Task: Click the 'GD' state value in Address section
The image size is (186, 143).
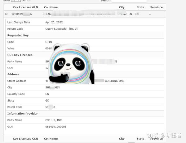Action: point(47,101)
